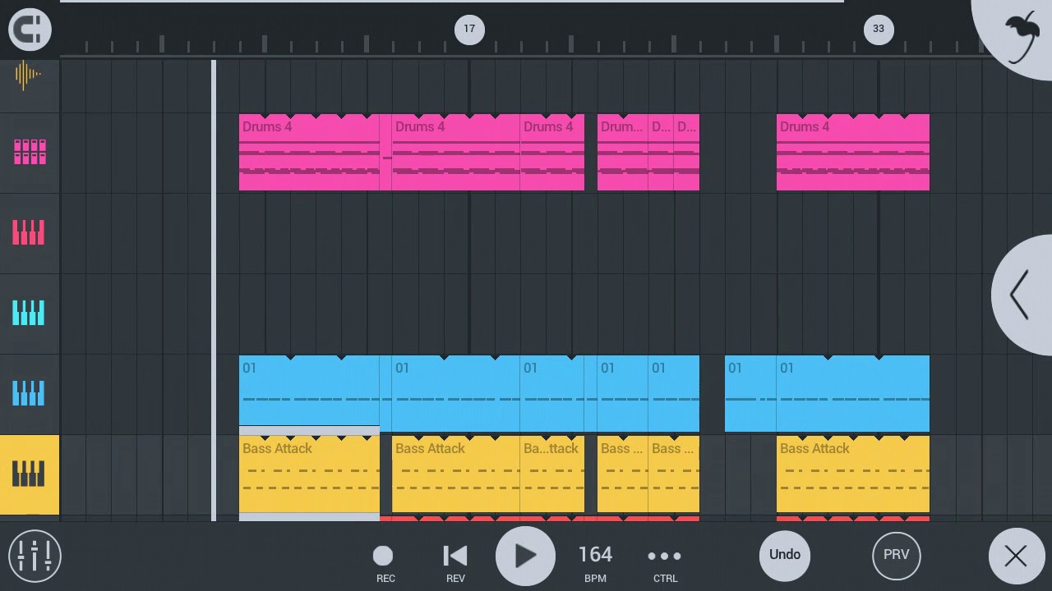Close the panel with X button
Image resolution: width=1052 pixels, height=591 pixels.
(1016, 556)
